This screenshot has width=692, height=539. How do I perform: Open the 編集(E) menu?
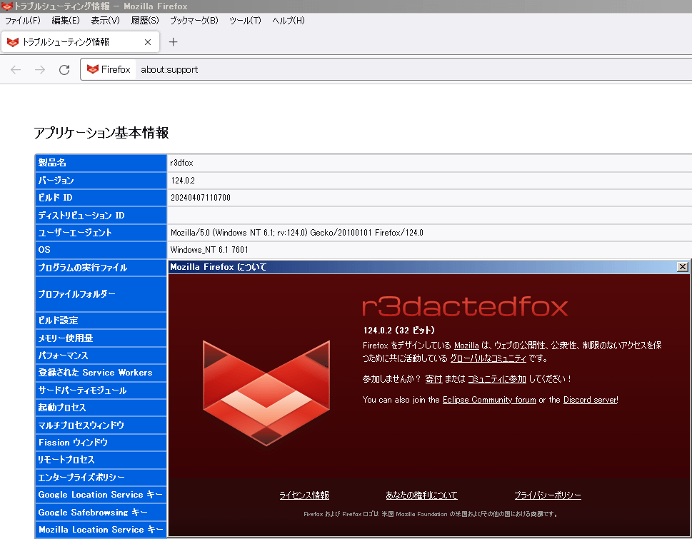tap(66, 21)
